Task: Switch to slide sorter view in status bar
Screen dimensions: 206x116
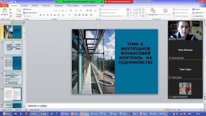Action: pos(169,110)
